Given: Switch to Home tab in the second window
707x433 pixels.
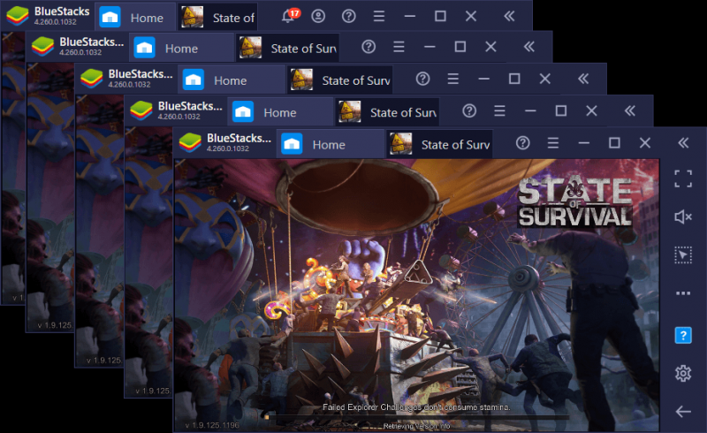Looking at the screenshot, I should 181,48.
